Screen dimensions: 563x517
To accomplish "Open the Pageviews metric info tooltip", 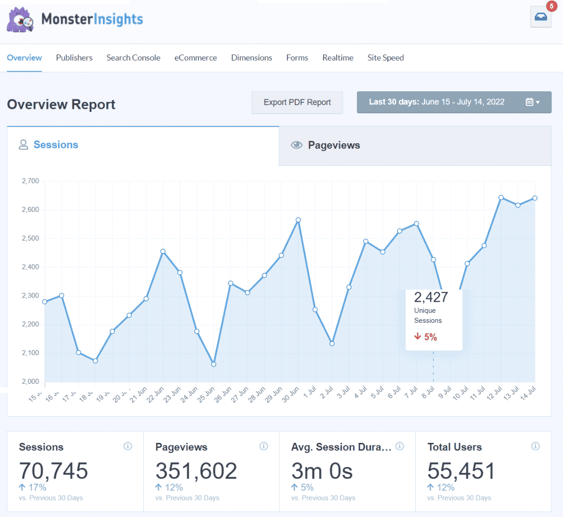I will pyautogui.click(x=263, y=446).
